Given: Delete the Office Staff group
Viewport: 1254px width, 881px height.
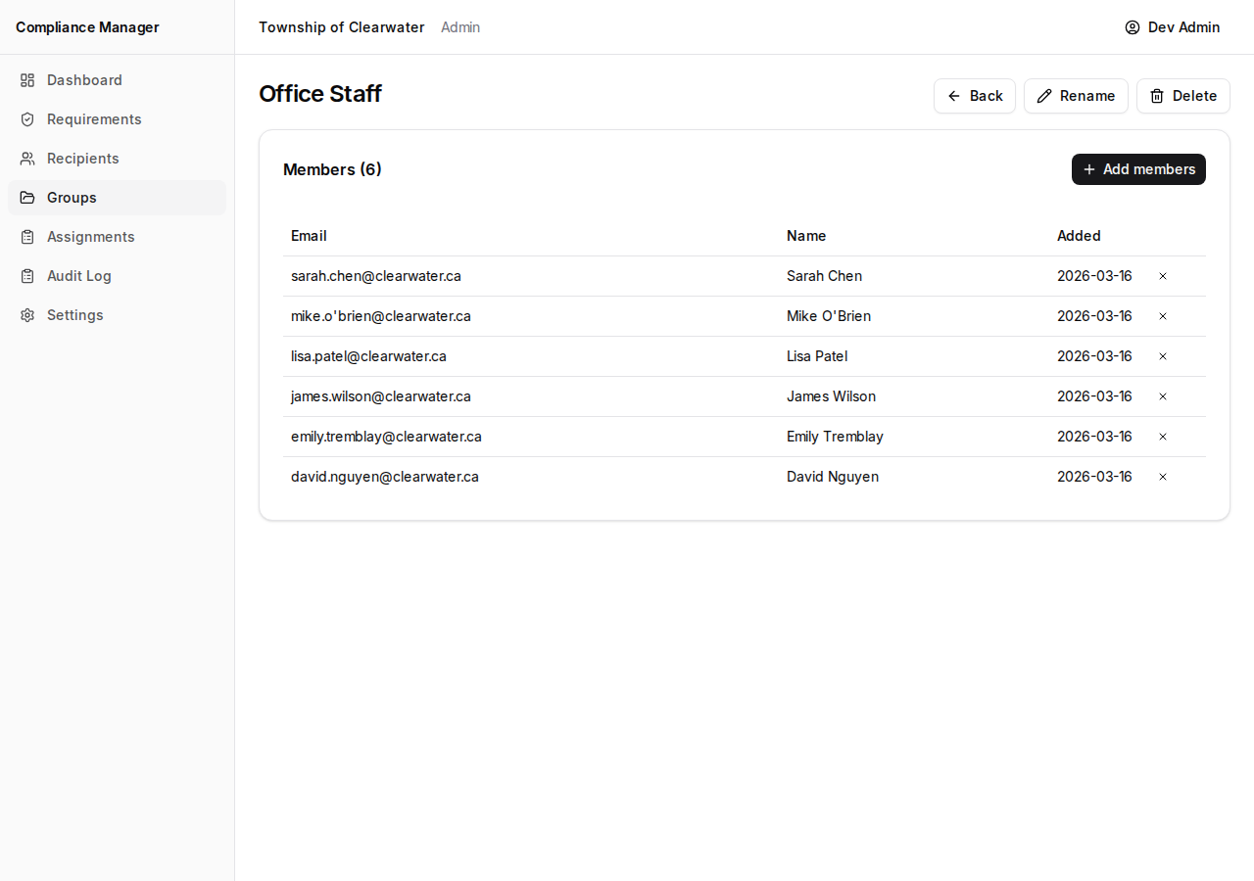Looking at the screenshot, I should coord(1183,96).
